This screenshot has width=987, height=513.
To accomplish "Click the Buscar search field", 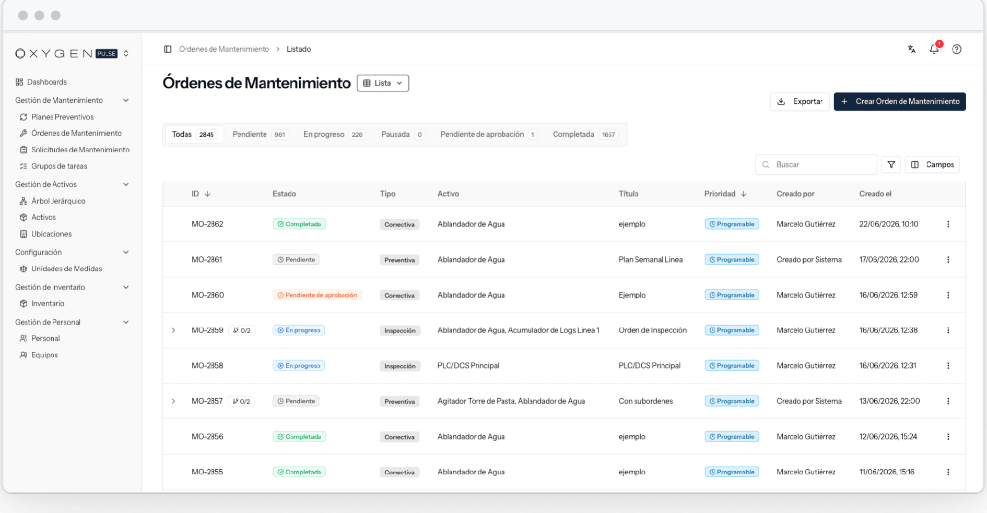I will [816, 164].
